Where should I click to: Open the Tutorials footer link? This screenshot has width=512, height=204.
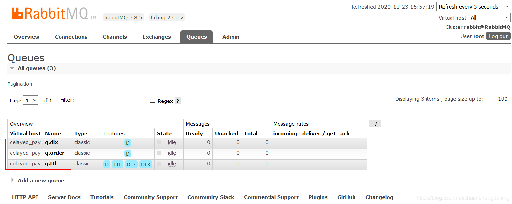pyautogui.click(x=102, y=197)
